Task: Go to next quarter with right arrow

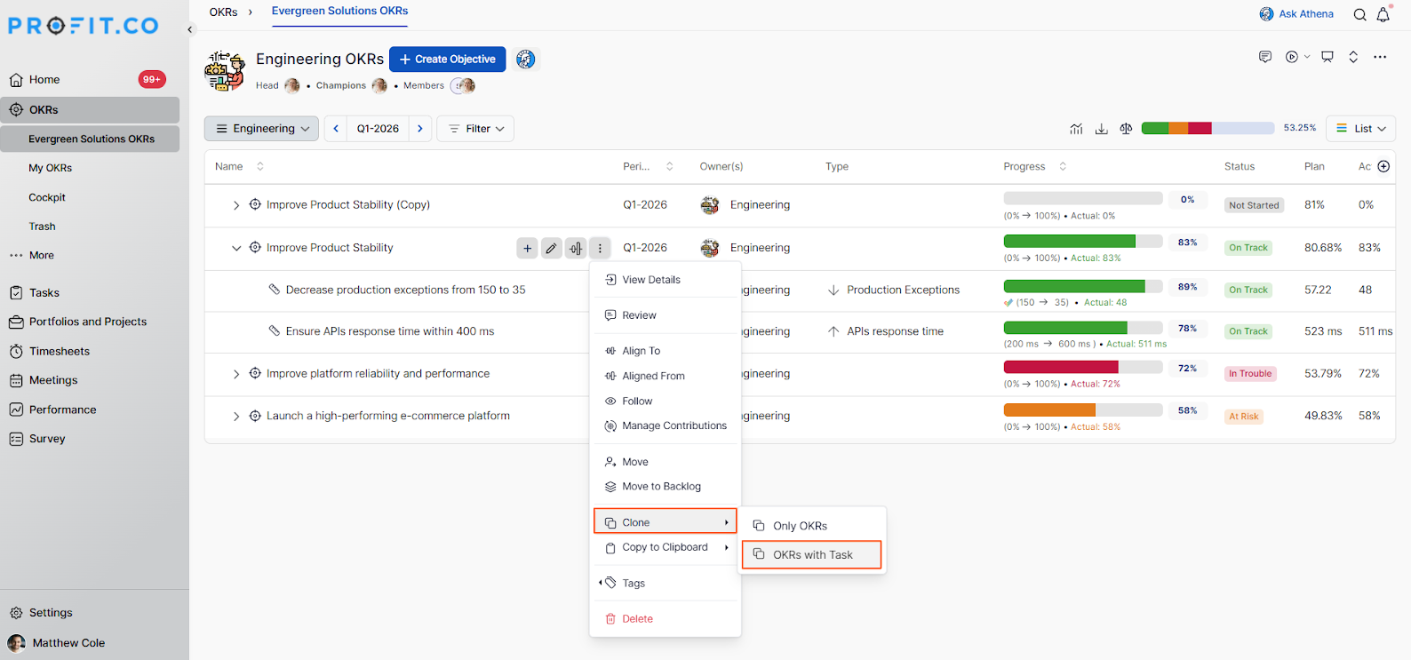Action: pyautogui.click(x=420, y=129)
